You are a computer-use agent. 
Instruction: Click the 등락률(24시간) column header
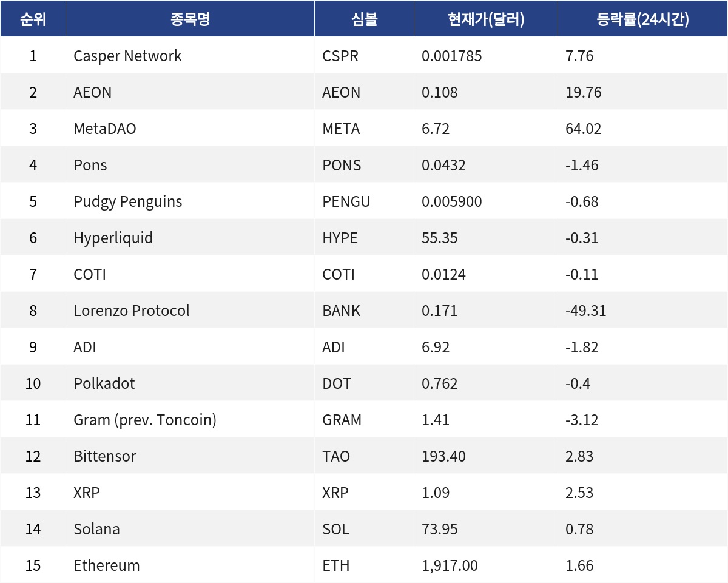point(642,19)
